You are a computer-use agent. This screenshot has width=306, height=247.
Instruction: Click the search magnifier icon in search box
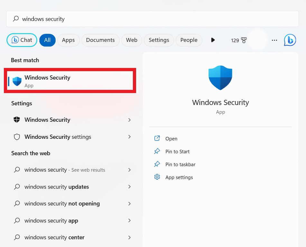16,19
